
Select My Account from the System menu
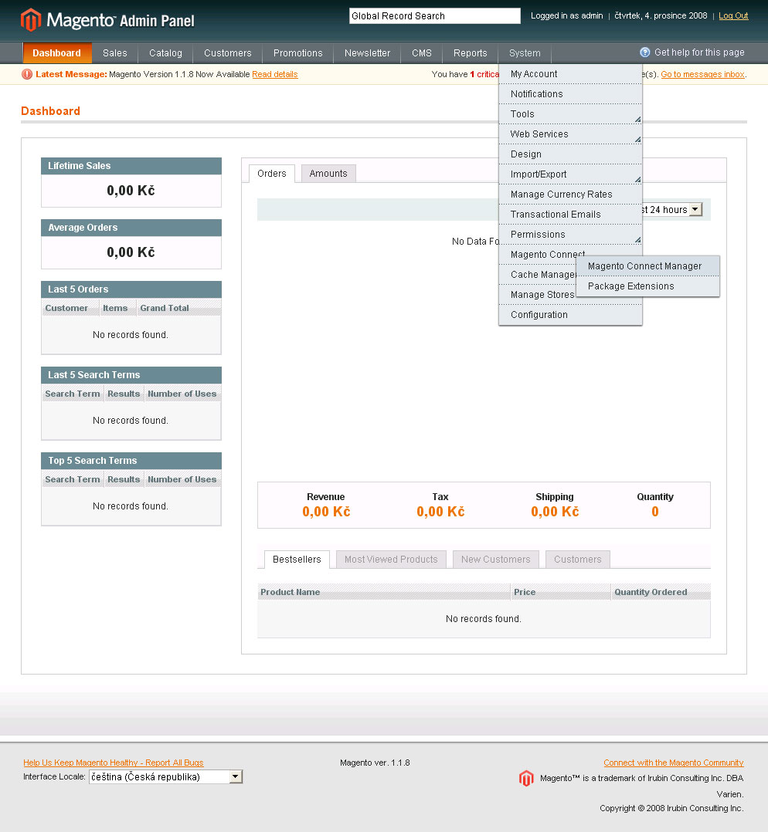(570, 74)
